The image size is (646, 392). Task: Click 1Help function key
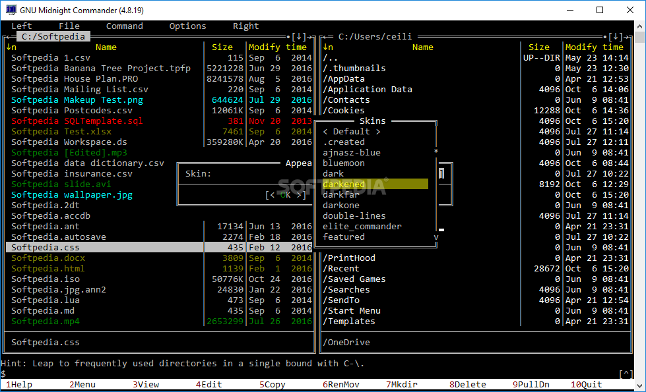click(19, 385)
